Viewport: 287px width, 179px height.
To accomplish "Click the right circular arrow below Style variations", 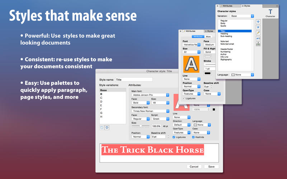I will tap(107, 127).
